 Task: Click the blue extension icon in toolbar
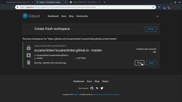[x=164, y=8]
